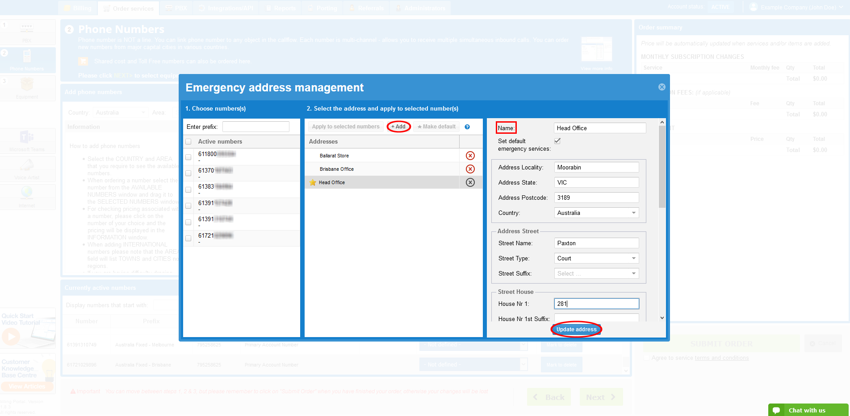Viewport: 850px width, 416px height.
Task: Click the delete icon for Head Office
Action: 470,182
